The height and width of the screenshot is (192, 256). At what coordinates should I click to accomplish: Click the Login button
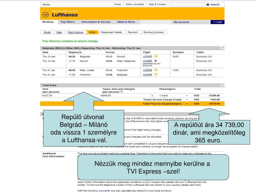[217, 22]
